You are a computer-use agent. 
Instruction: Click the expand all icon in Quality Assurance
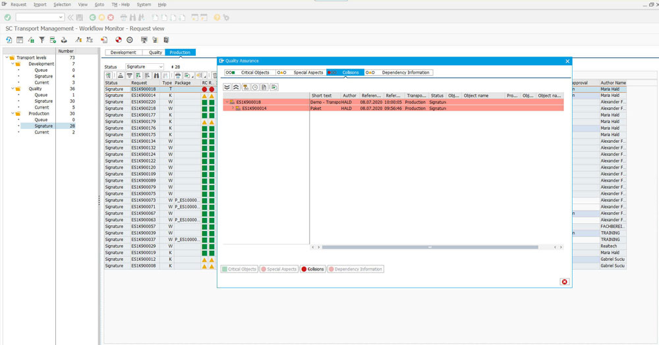pyautogui.click(x=227, y=88)
